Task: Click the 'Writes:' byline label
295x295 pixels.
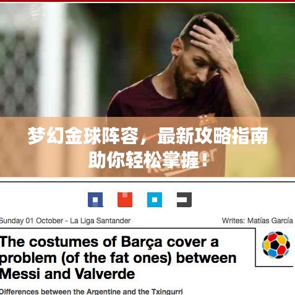Action: [233, 221]
